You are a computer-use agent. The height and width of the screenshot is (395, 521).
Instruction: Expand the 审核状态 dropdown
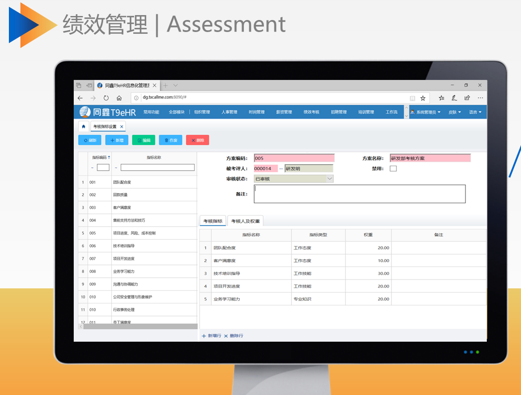(x=330, y=179)
